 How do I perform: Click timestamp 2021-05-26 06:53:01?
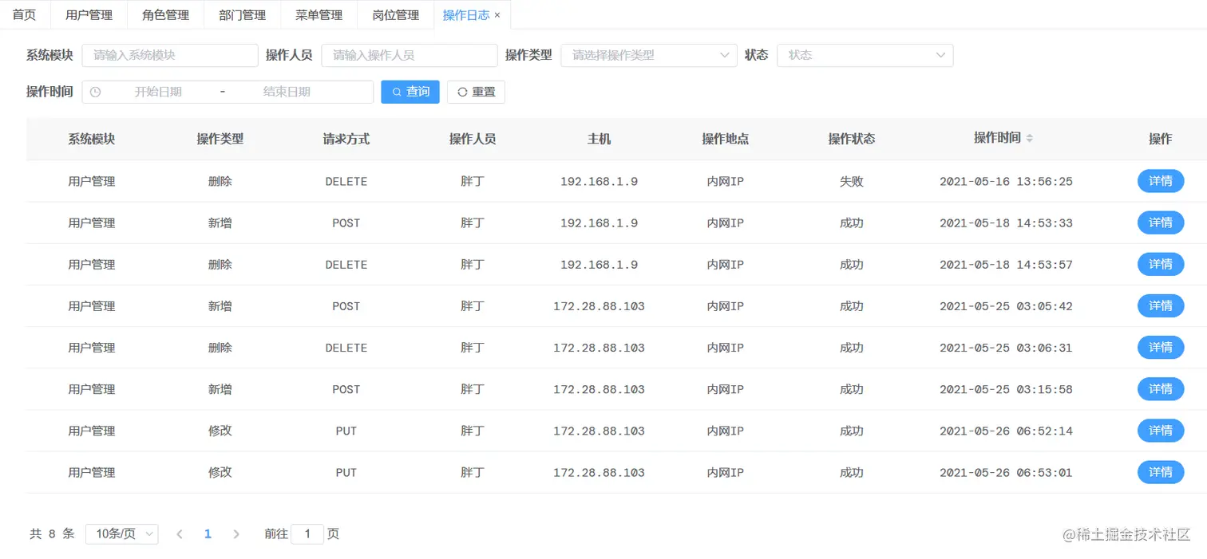[x=1006, y=472]
